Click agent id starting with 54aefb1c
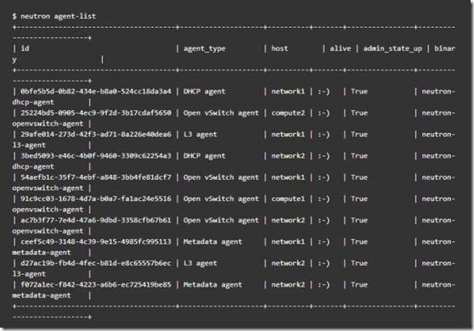 (96, 177)
